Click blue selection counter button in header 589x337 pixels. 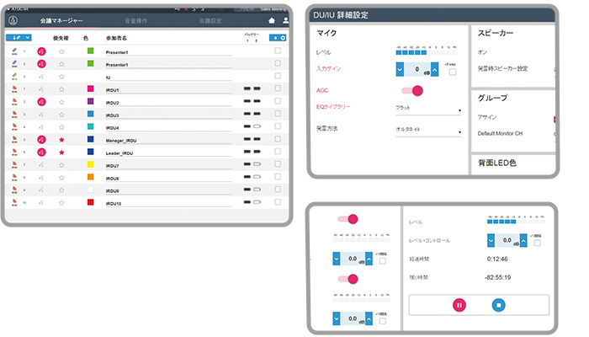point(278,38)
